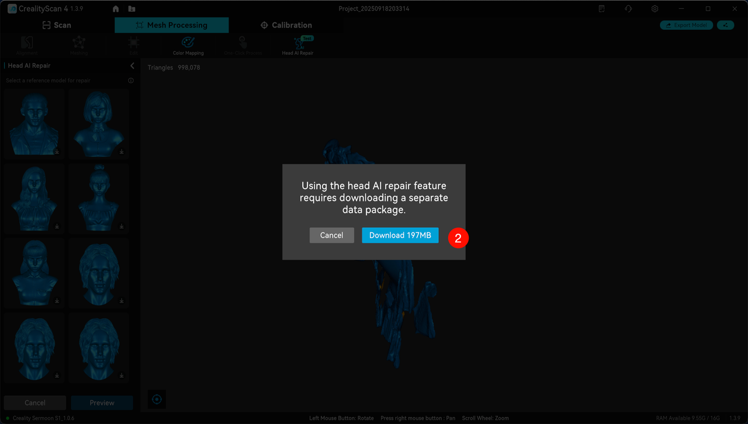Image resolution: width=748 pixels, height=424 pixels.
Task: Open the share icon next to Export Model
Action: (725, 25)
